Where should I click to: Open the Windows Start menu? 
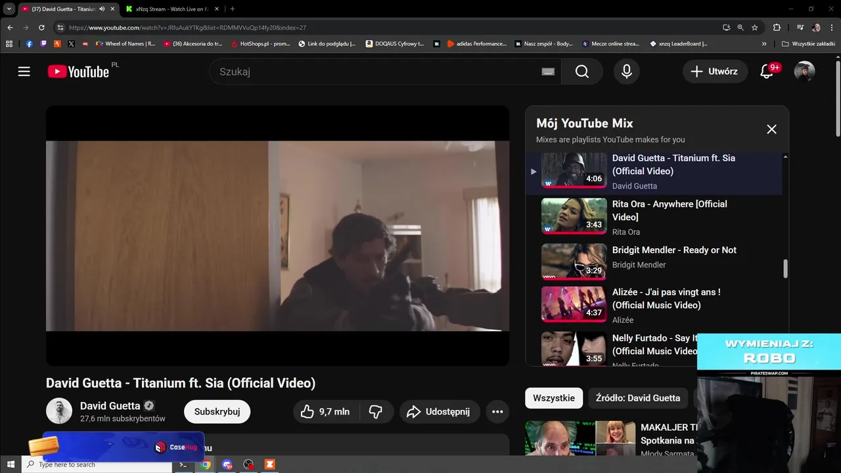coord(11,464)
